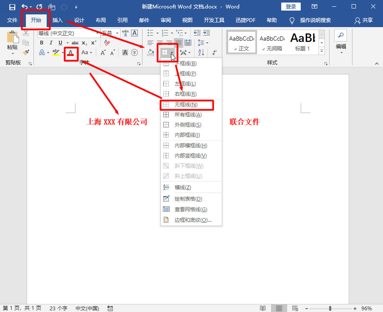Expand the font name combo box

(x=97, y=33)
